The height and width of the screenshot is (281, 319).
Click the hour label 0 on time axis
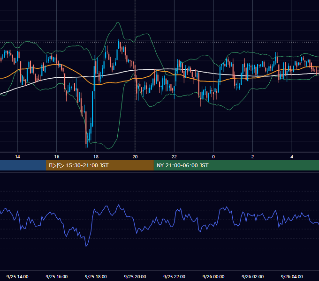[x=213, y=157]
